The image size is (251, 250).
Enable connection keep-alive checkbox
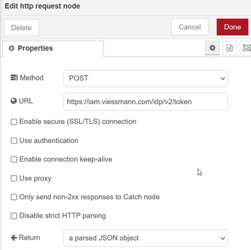[14, 160]
